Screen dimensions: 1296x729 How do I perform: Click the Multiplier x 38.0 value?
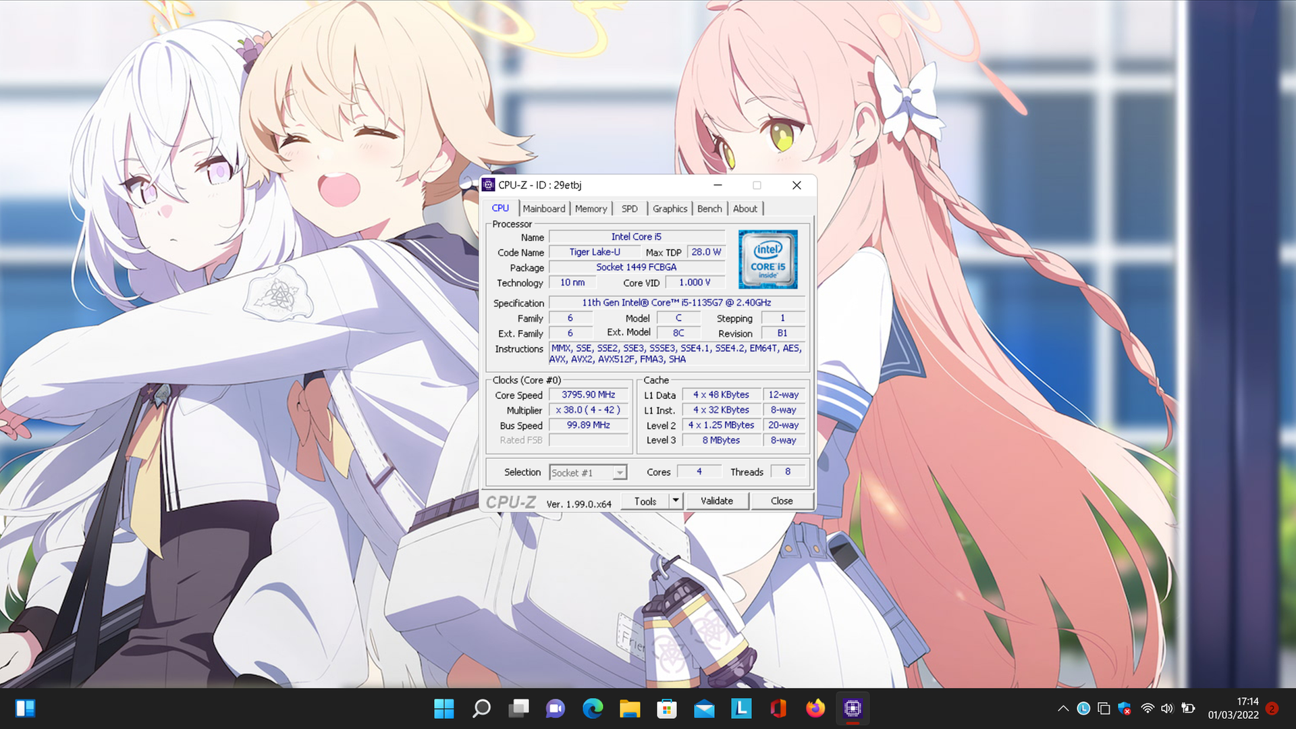(x=589, y=410)
